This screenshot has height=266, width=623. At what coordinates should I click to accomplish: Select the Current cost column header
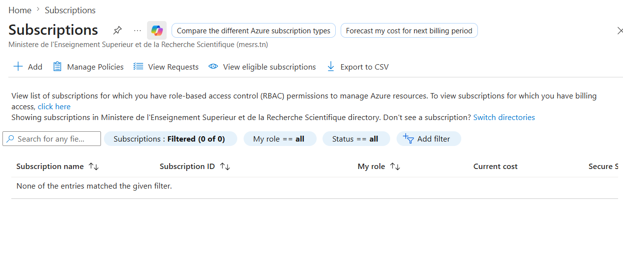(x=496, y=167)
